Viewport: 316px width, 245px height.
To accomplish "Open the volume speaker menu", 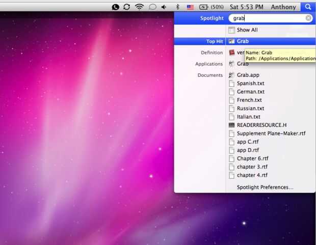I will 164,7.
